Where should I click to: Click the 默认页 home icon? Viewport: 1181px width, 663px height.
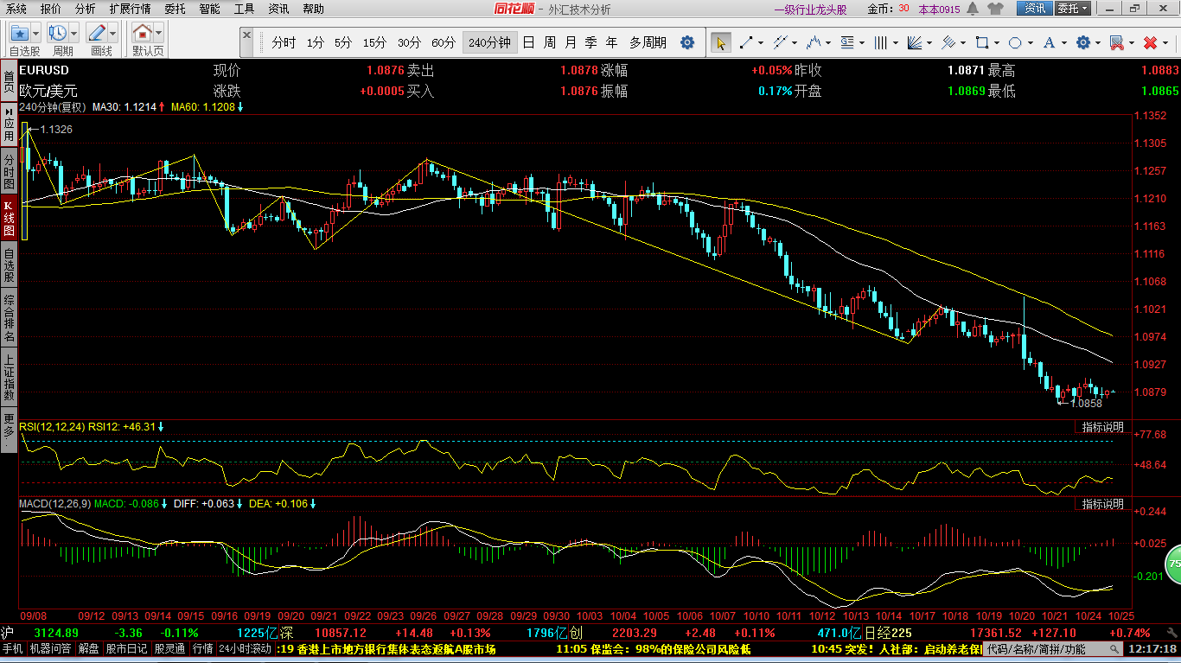tap(143, 33)
